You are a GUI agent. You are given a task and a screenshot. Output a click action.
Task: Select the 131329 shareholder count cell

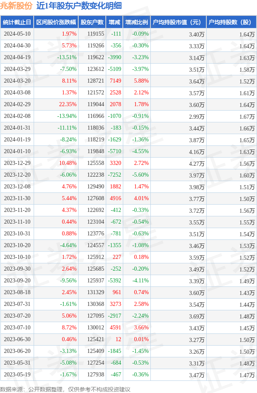tap(96, 293)
